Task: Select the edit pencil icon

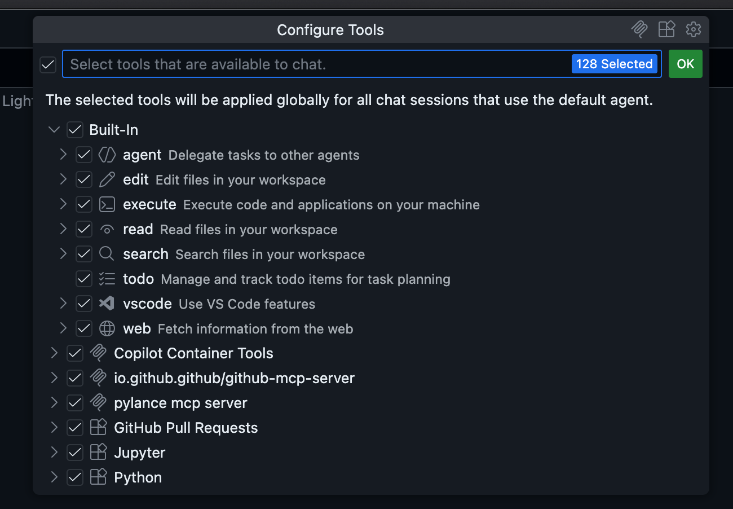Action: tap(107, 179)
